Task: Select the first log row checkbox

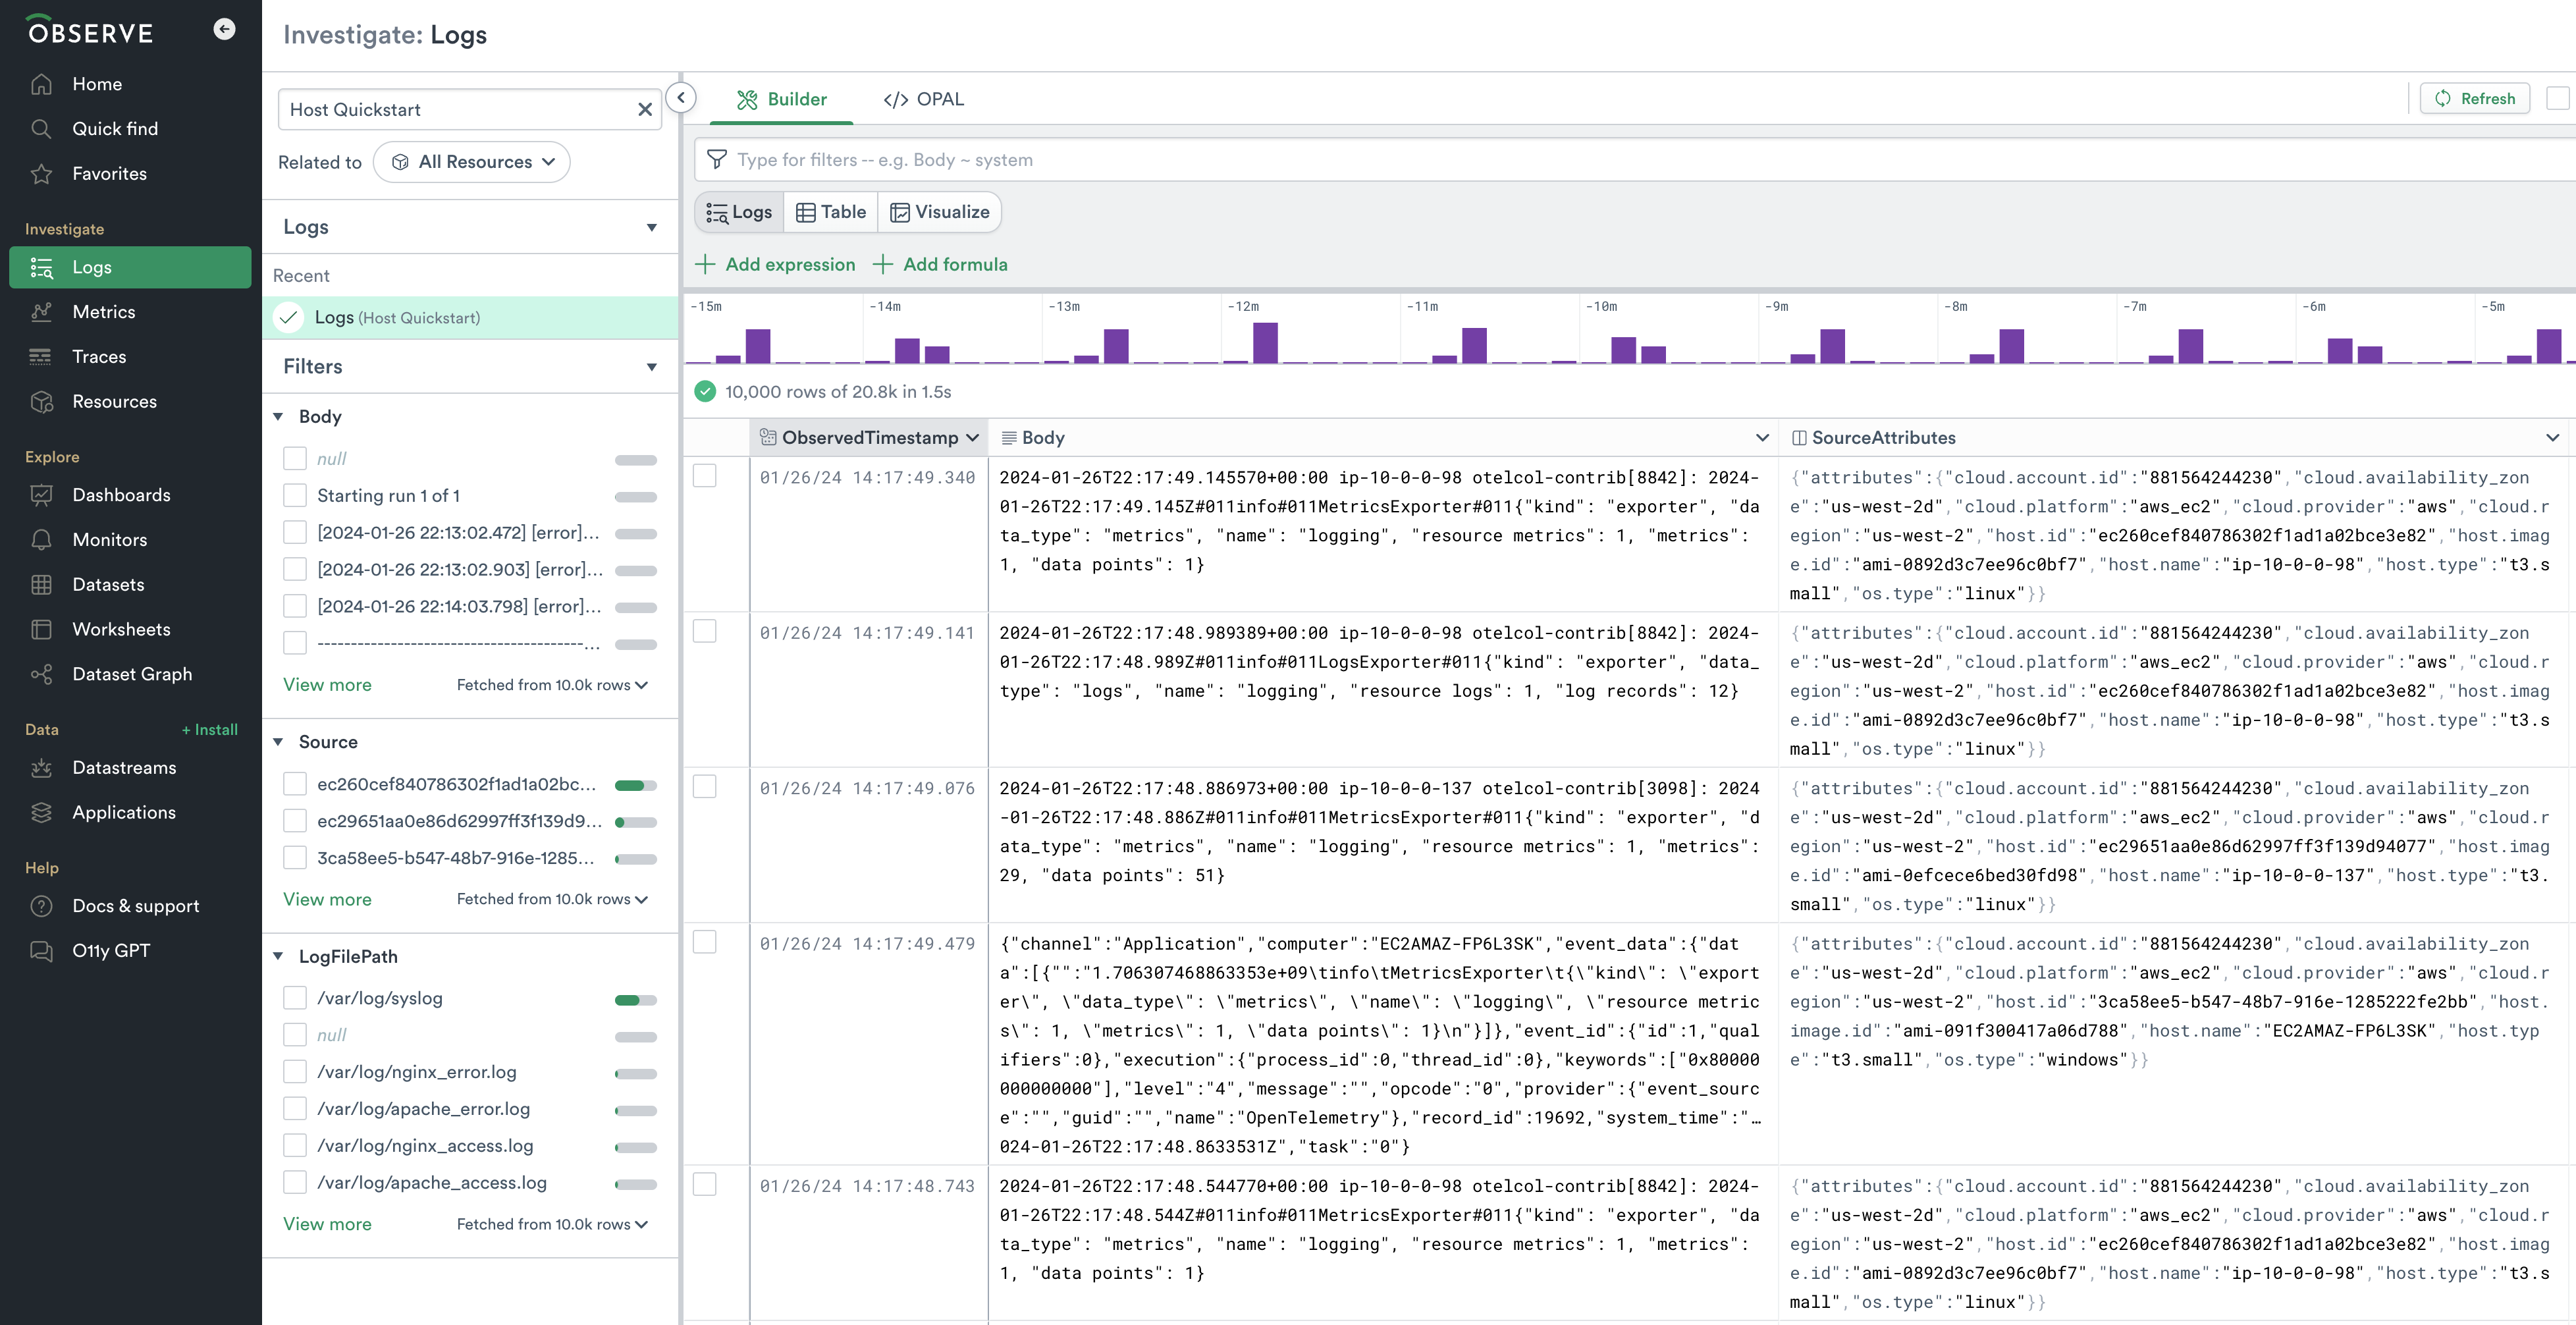Action: [x=705, y=476]
